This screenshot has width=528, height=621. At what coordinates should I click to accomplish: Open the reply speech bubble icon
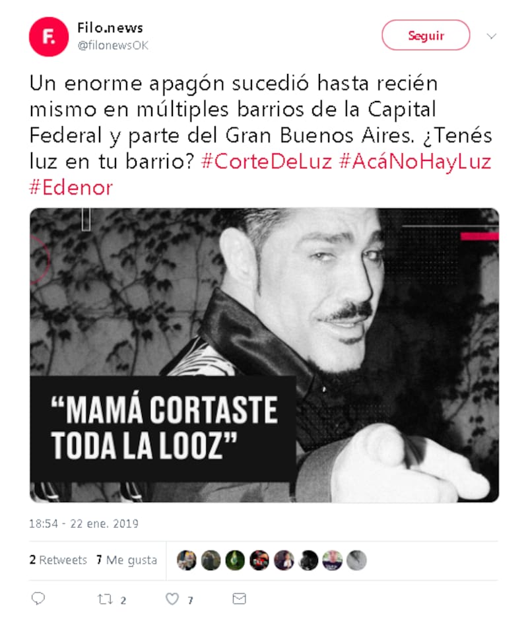[x=38, y=599]
